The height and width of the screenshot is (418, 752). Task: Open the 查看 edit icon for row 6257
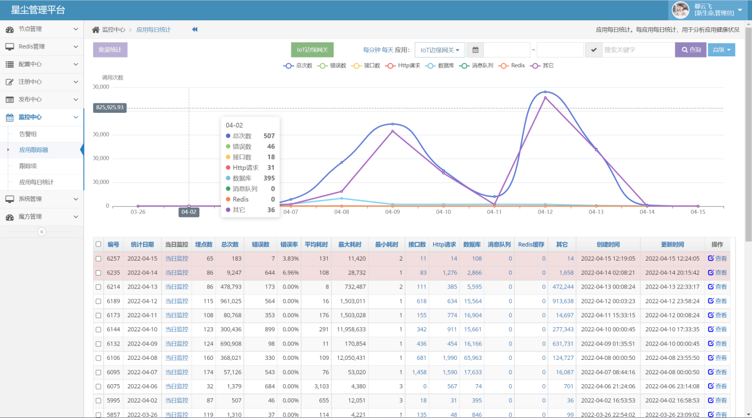(x=711, y=259)
